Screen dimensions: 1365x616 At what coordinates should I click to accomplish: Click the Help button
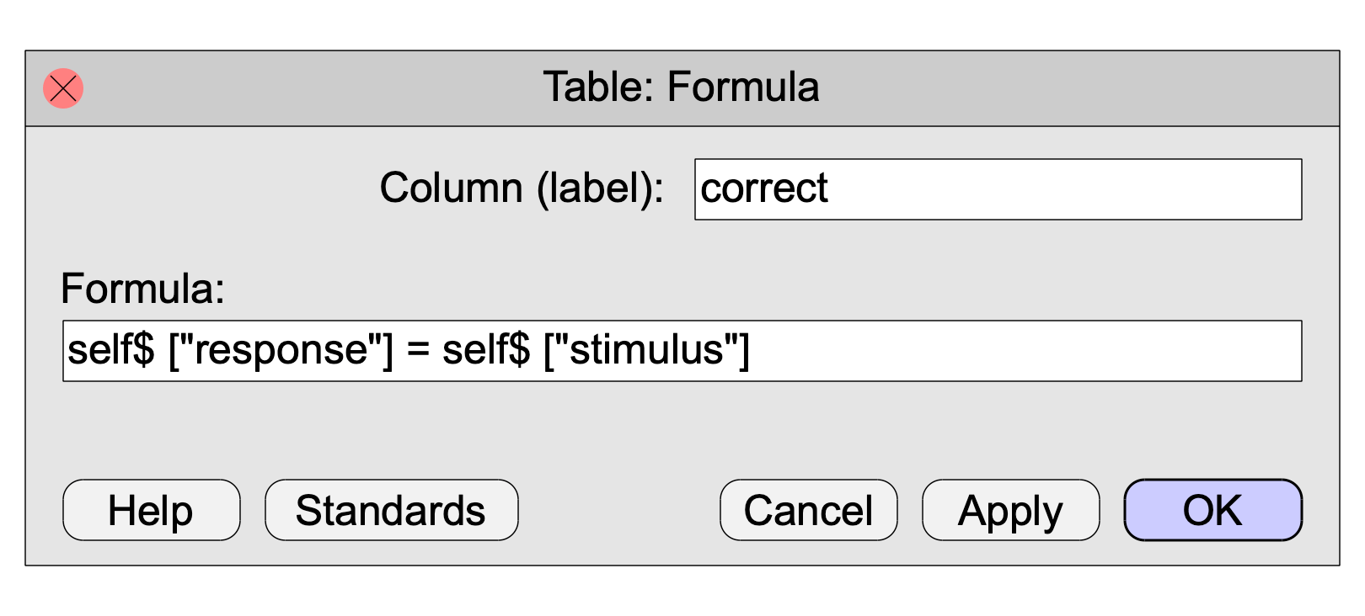(x=151, y=510)
